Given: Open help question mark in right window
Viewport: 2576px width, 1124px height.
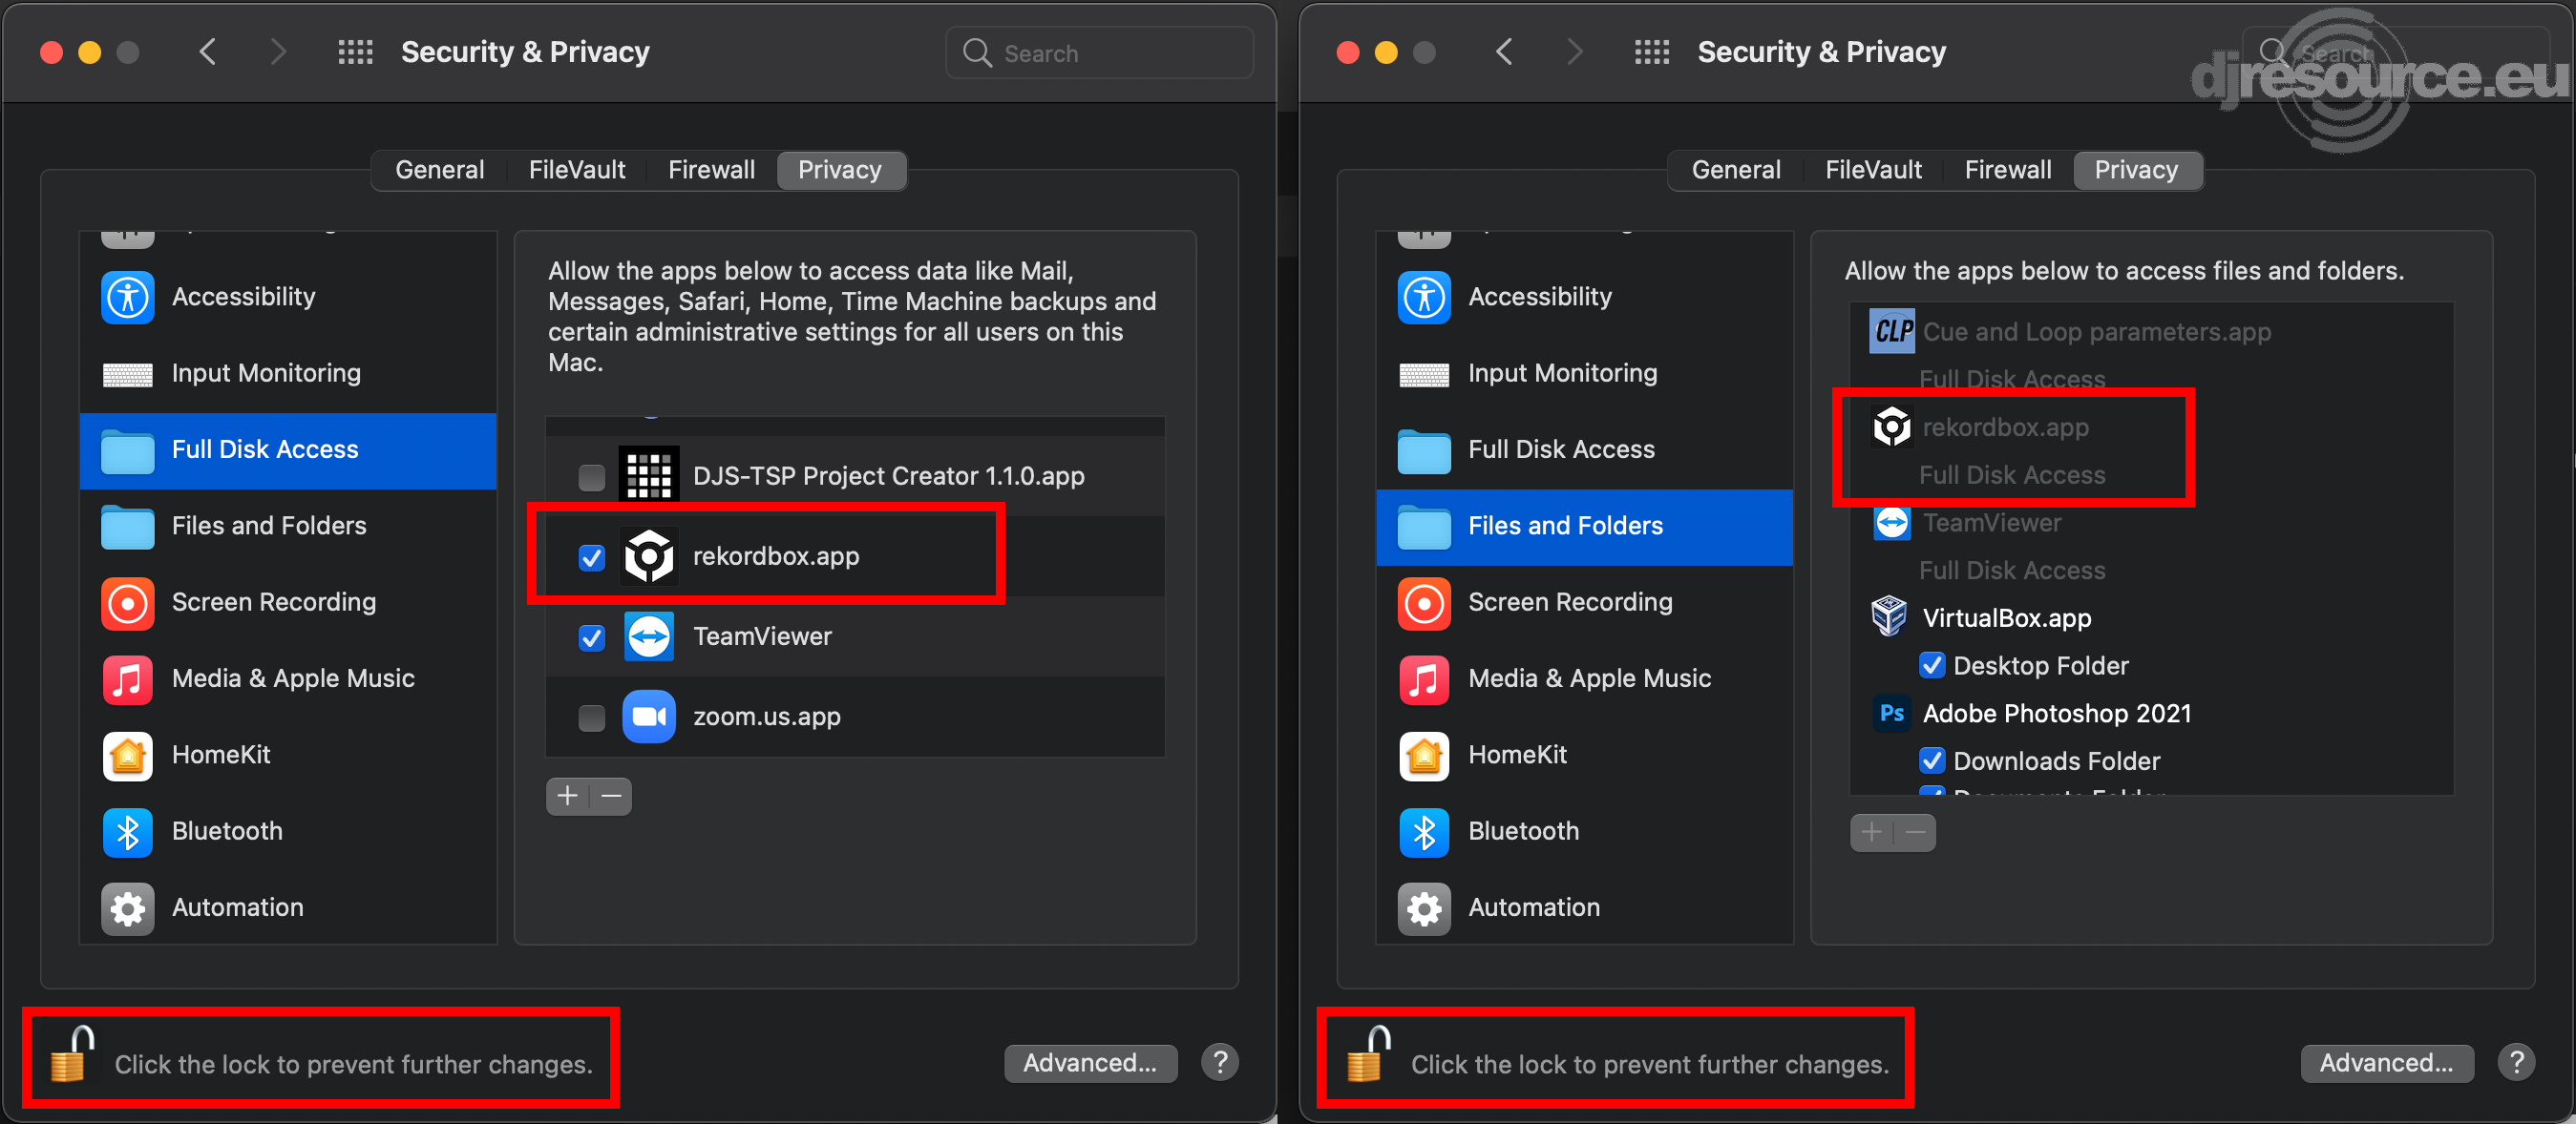Looking at the screenshot, I should pyautogui.click(x=2516, y=1062).
